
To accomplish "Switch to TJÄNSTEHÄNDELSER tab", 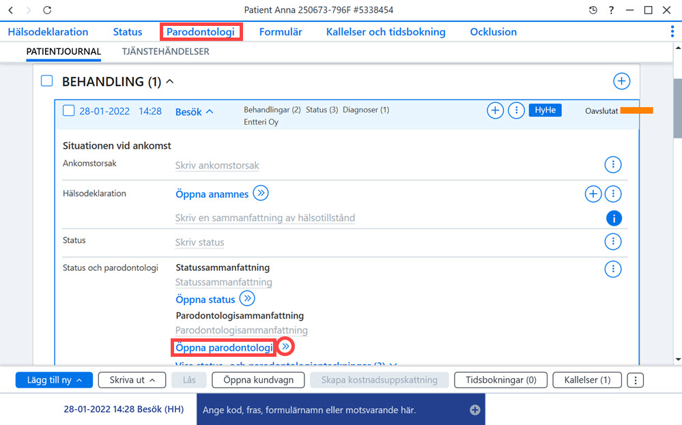I will [165, 51].
